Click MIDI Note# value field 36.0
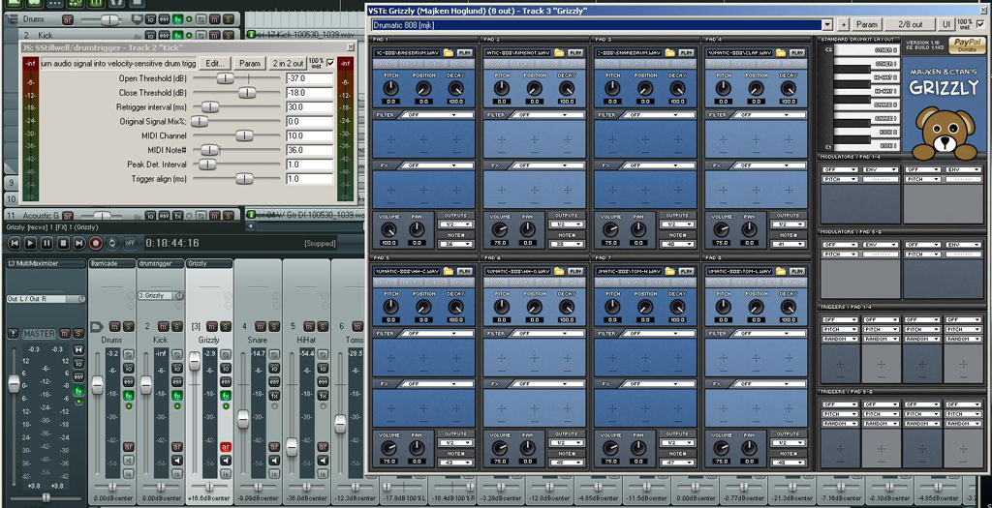Image resolution: width=992 pixels, height=508 pixels. [x=309, y=150]
